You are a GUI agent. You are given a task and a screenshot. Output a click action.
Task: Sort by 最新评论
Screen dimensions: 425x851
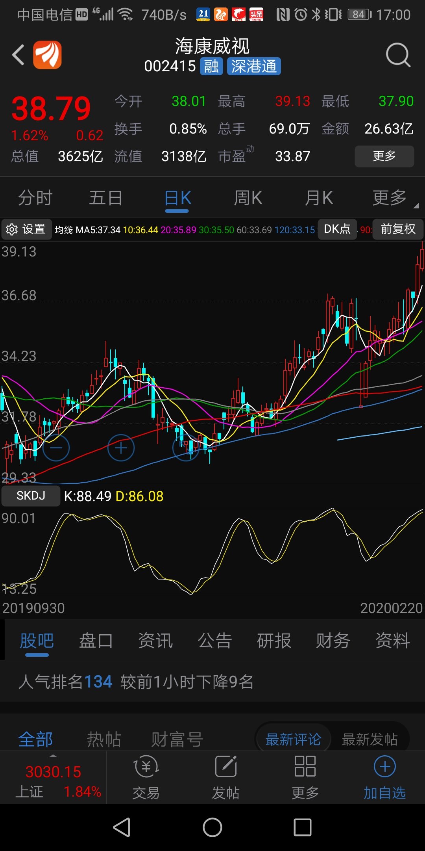tap(293, 740)
